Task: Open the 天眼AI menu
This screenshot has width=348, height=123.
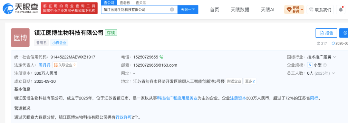Action: click(267, 10)
